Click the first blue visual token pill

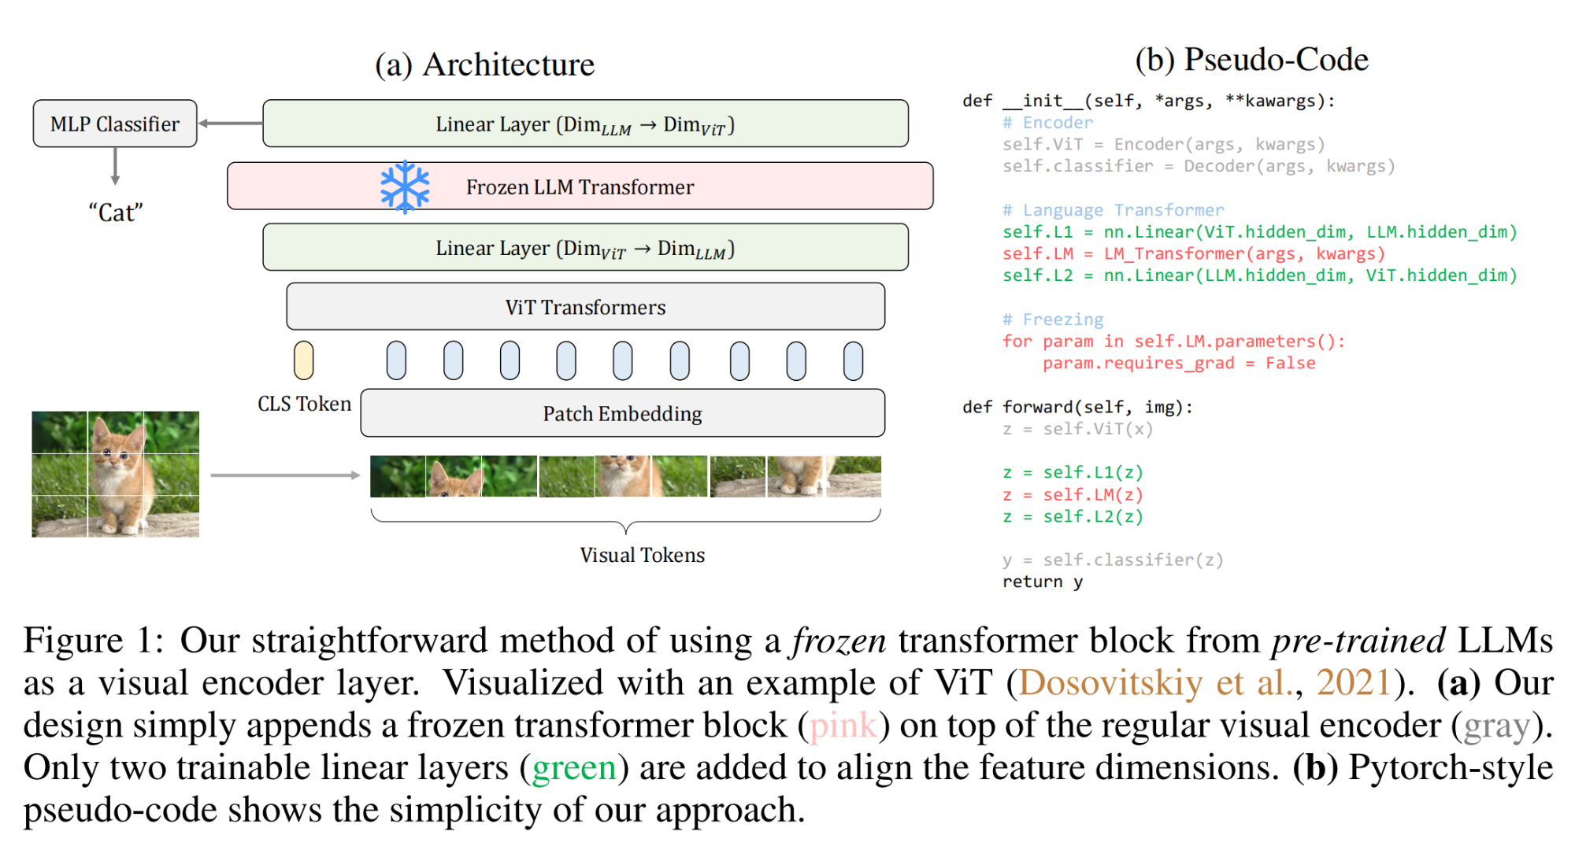pos(396,360)
